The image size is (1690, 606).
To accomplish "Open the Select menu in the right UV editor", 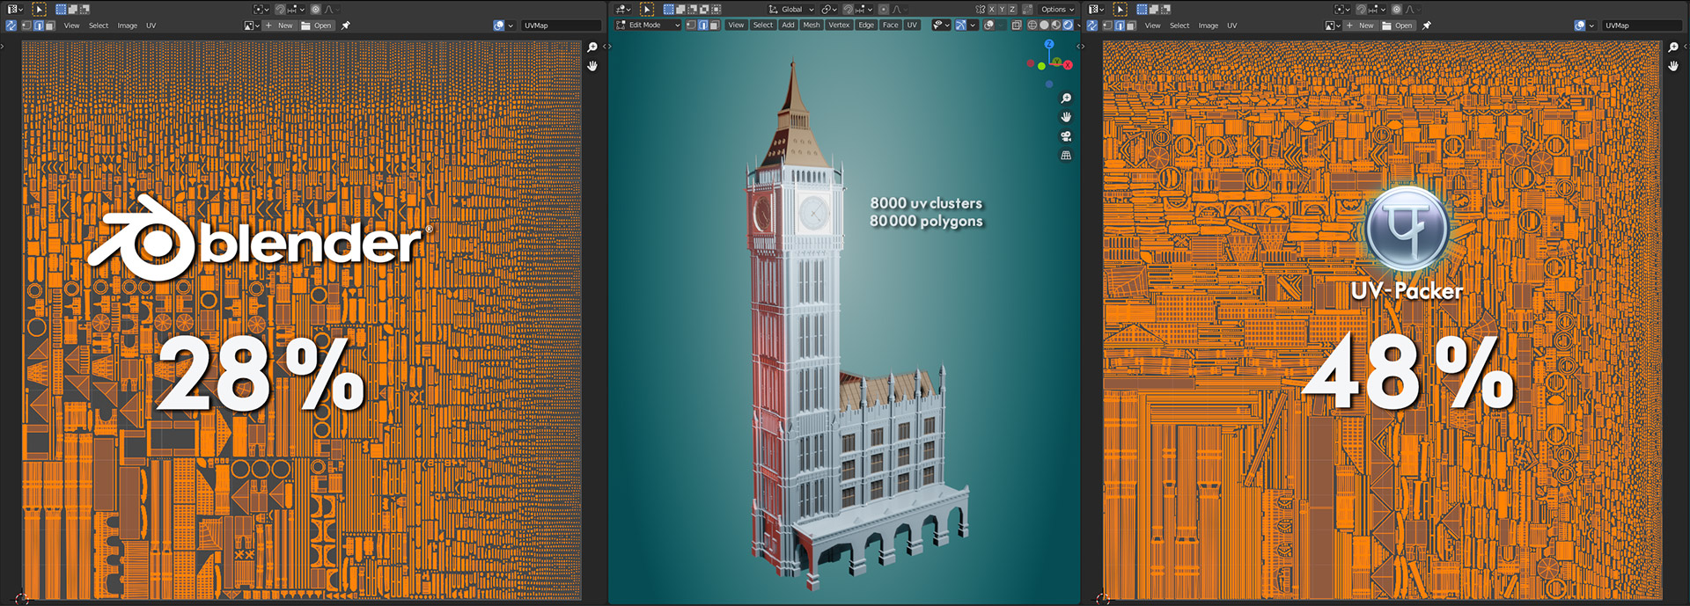I will (1179, 26).
